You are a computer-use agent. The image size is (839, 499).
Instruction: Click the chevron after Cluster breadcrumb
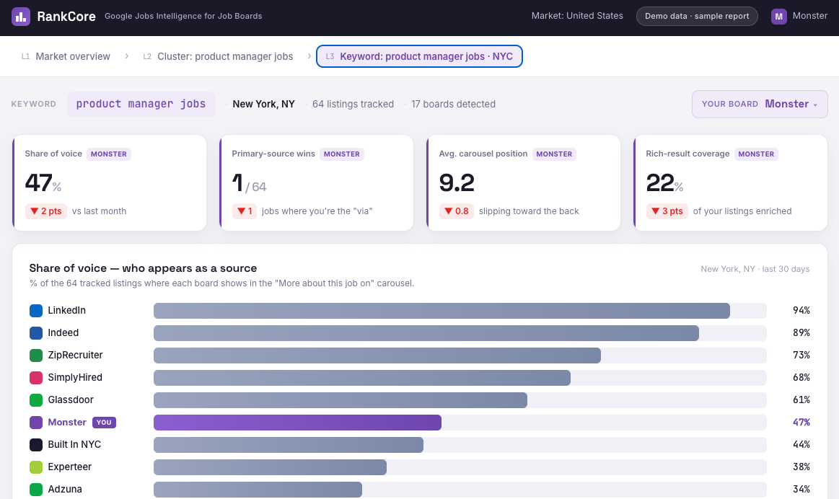coord(309,56)
